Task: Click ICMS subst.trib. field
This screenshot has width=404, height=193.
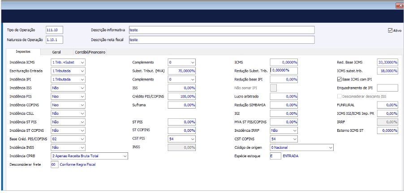Action: pos(387,71)
